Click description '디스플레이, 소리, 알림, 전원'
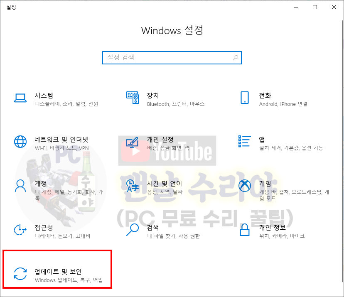The image size is (344, 297). click(x=67, y=104)
